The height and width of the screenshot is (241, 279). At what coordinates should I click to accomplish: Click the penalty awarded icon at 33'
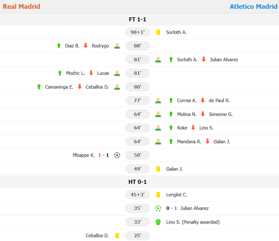[158, 222]
